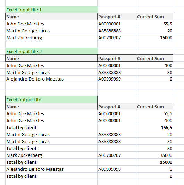
Task: Select output A00000001 on the 55,5 row
Action: pos(117,113)
